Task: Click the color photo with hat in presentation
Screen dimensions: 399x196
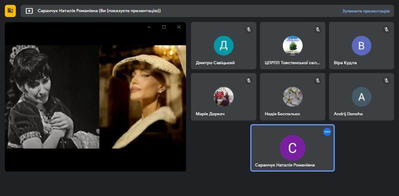Action: [143, 97]
